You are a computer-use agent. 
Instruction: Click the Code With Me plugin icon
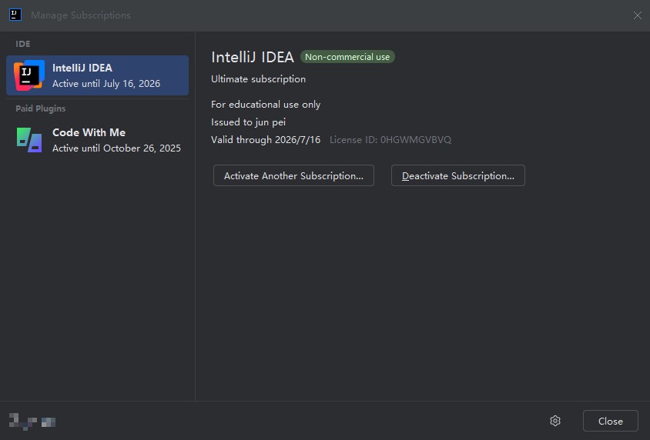[29, 139]
